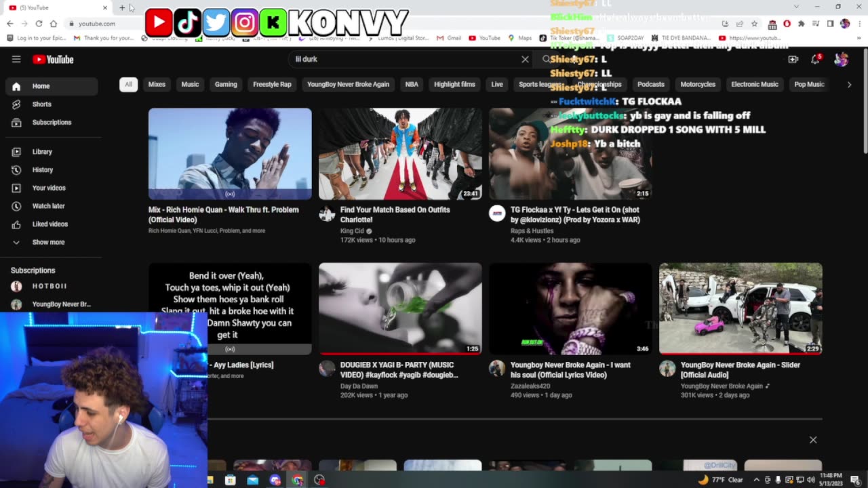Open Liked videos in the sidebar
This screenshot has width=868, height=488.
(52, 224)
